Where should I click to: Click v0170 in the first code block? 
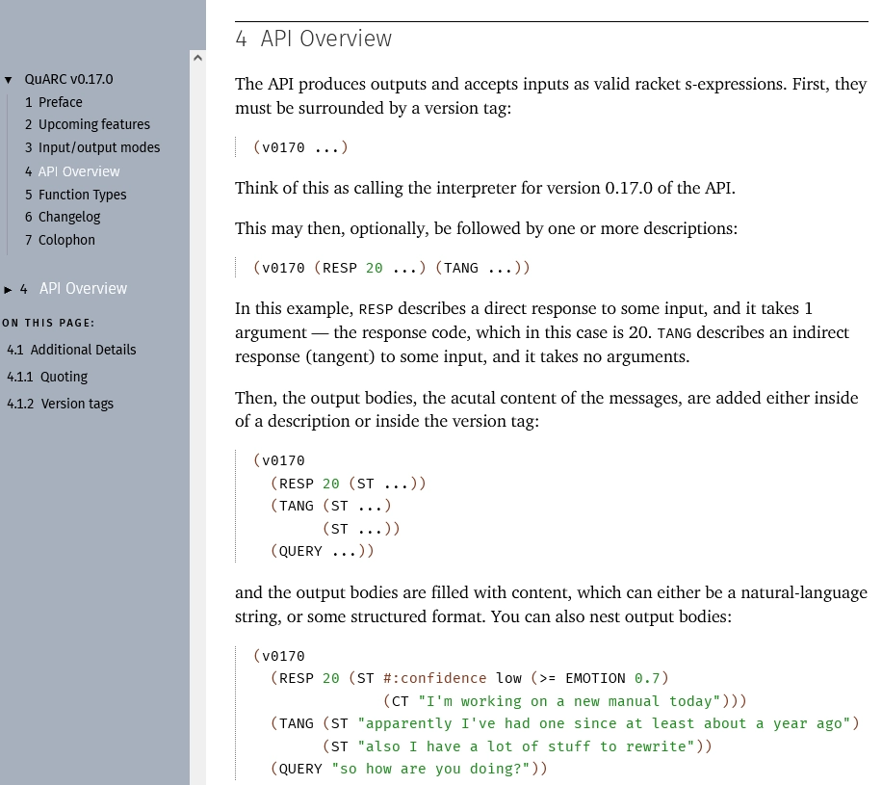point(284,147)
